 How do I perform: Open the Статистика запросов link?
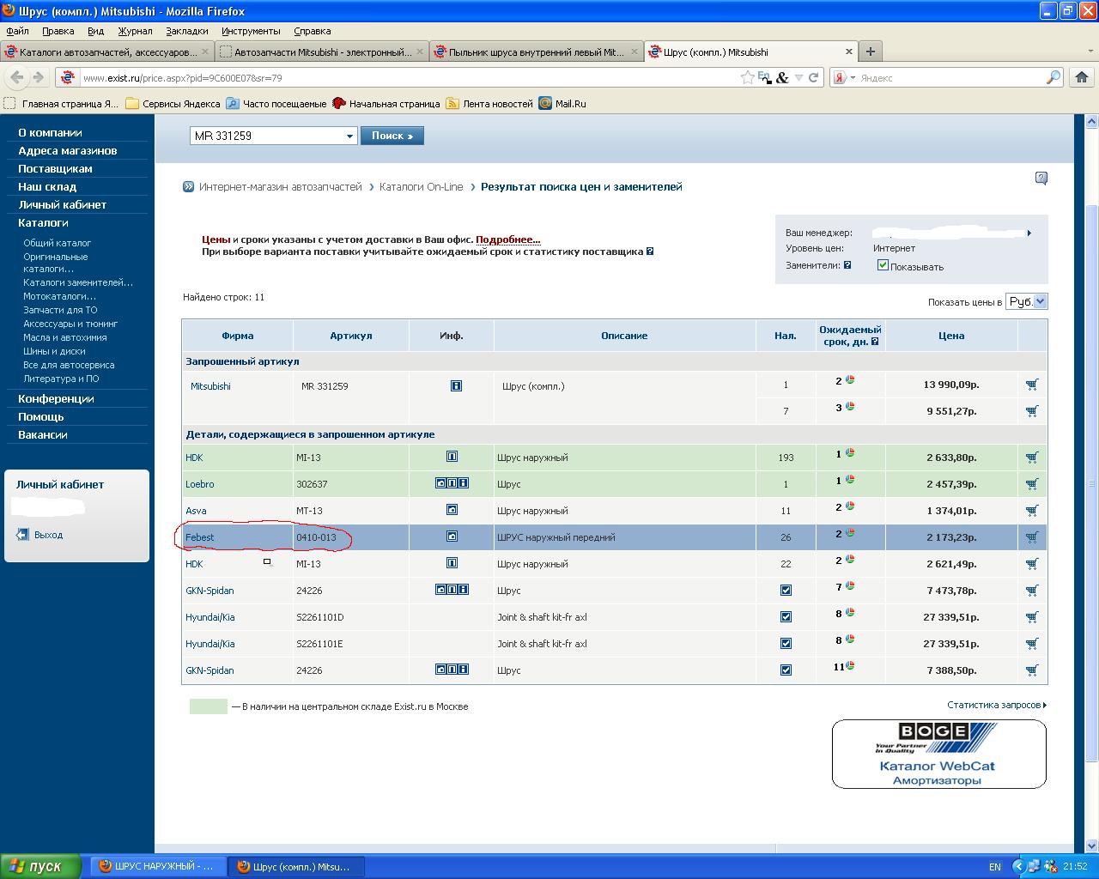(996, 705)
